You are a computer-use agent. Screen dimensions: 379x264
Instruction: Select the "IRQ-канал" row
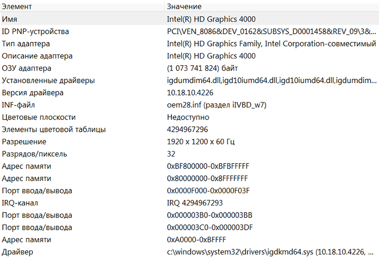[x=22, y=203]
